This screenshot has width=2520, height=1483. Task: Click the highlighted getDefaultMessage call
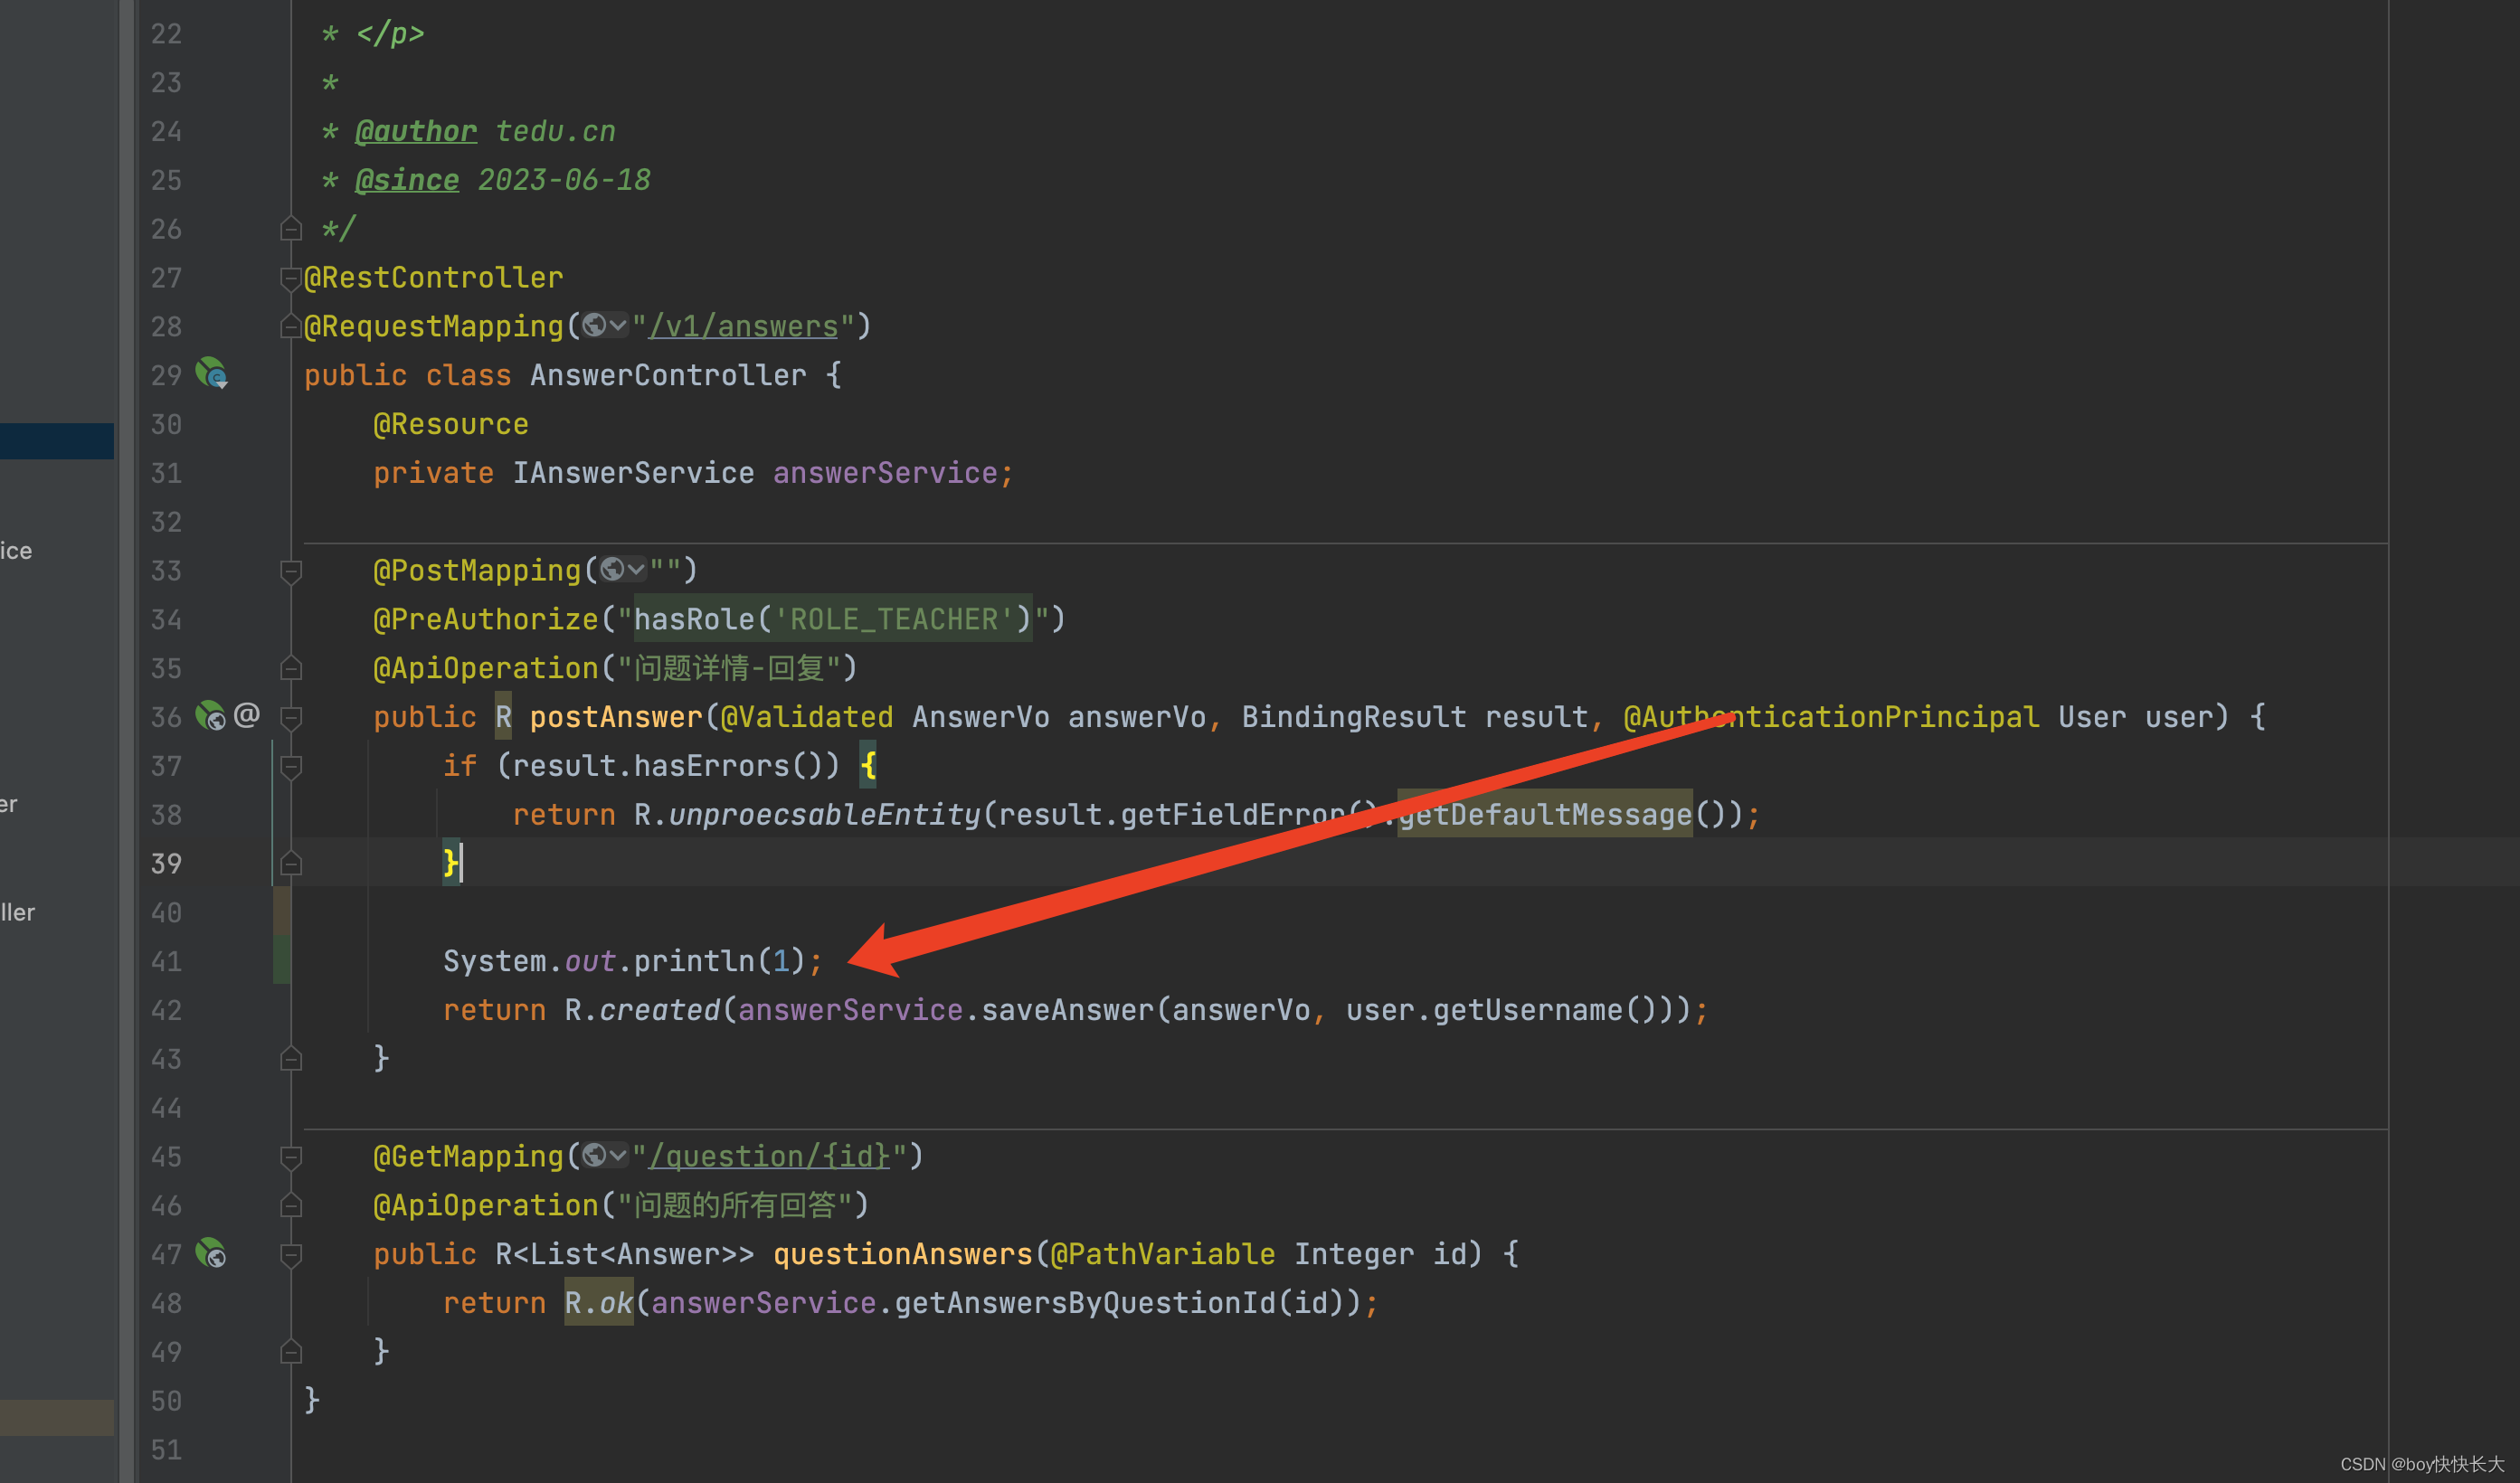(x=1545, y=815)
